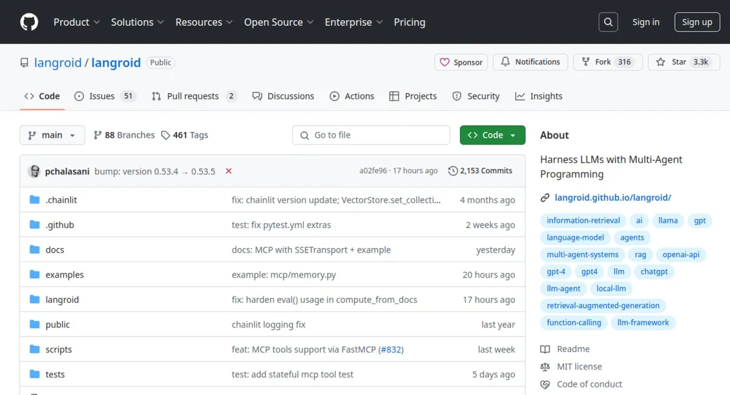The image size is (730, 395).
Task: Click the Fork icon
Action: (x=586, y=62)
